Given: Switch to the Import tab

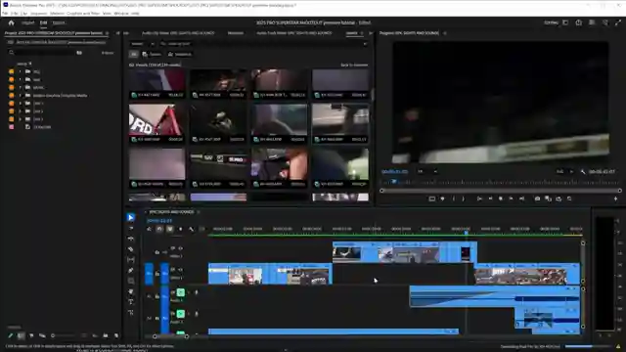Looking at the screenshot, I should coord(28,22).
